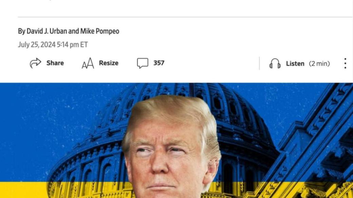Screen dimensions: 353x198
Task: Click the (2 min) listen duration
Action: (319, 64)
